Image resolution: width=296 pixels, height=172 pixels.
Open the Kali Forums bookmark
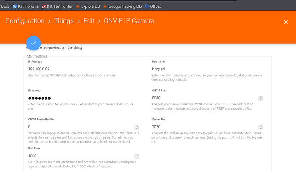(26, 6)
